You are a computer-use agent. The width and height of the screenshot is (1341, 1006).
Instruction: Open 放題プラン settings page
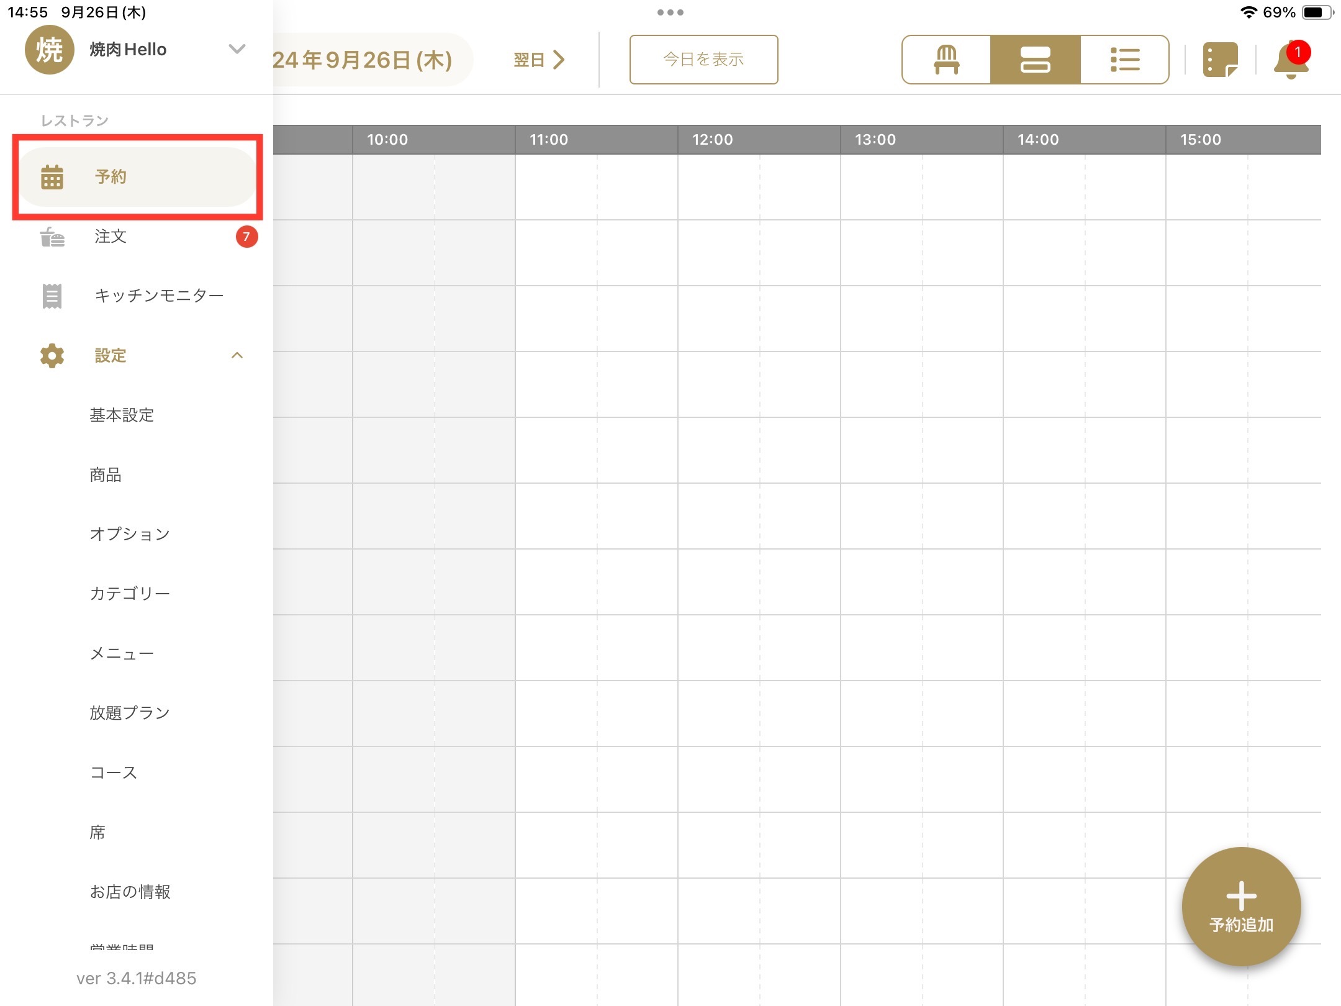[x=130, y=713]
